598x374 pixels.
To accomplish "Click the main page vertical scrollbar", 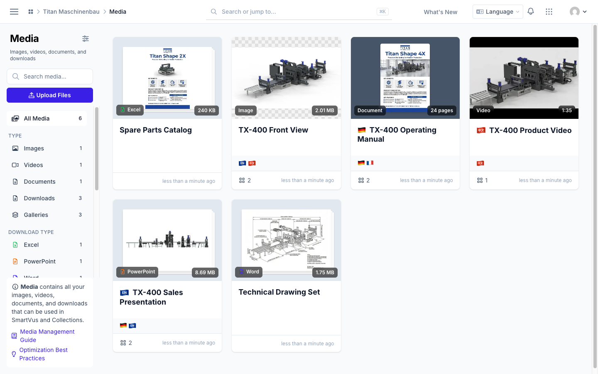I will [x=595, y=196].
